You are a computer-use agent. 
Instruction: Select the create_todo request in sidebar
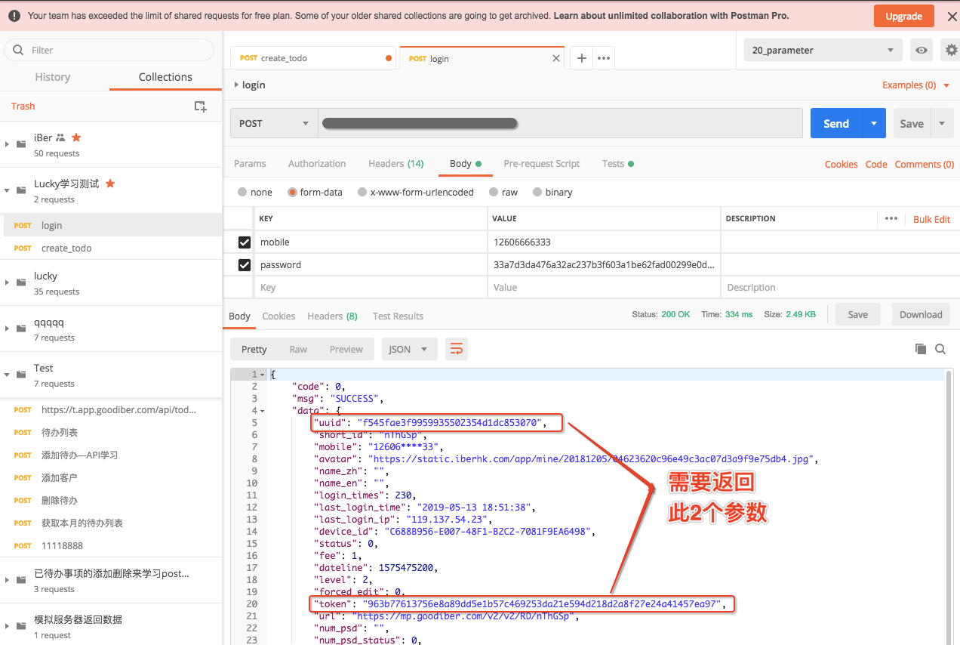point(111,248)
